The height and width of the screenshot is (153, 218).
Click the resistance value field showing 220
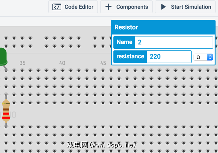(169, 57)
